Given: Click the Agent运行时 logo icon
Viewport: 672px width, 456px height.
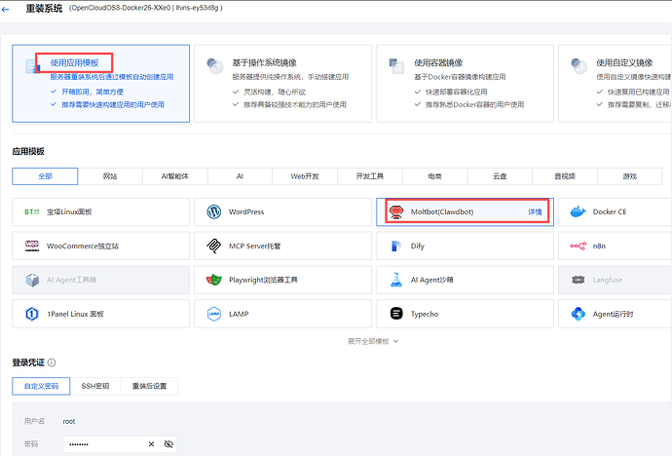Looking at the screenshot, I should (579, 314).
